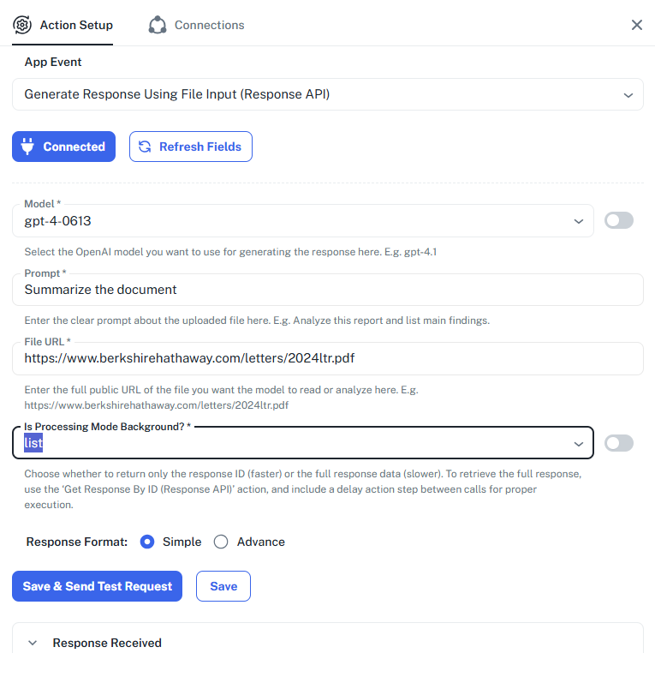The width and height of the screenshot is (655, 689).
Task: Toggle the switch beside Model field
Action: tap(618, 220)
